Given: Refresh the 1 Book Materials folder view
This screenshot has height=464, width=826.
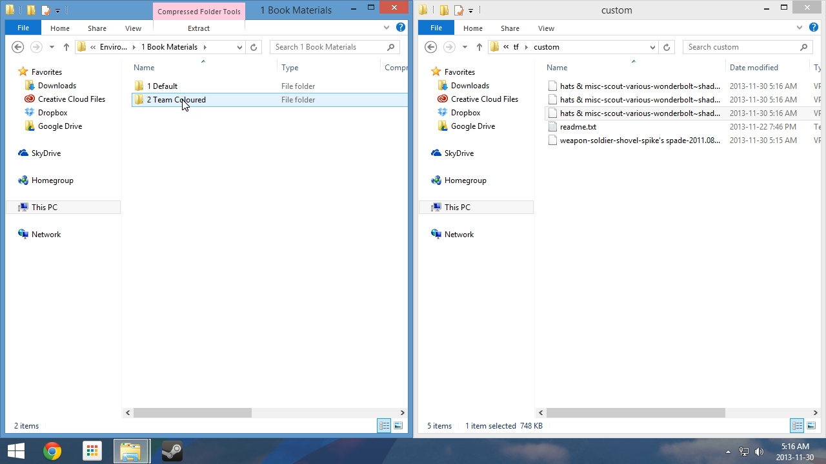Looking at the screenshot, I should click(x=254, y=47).
